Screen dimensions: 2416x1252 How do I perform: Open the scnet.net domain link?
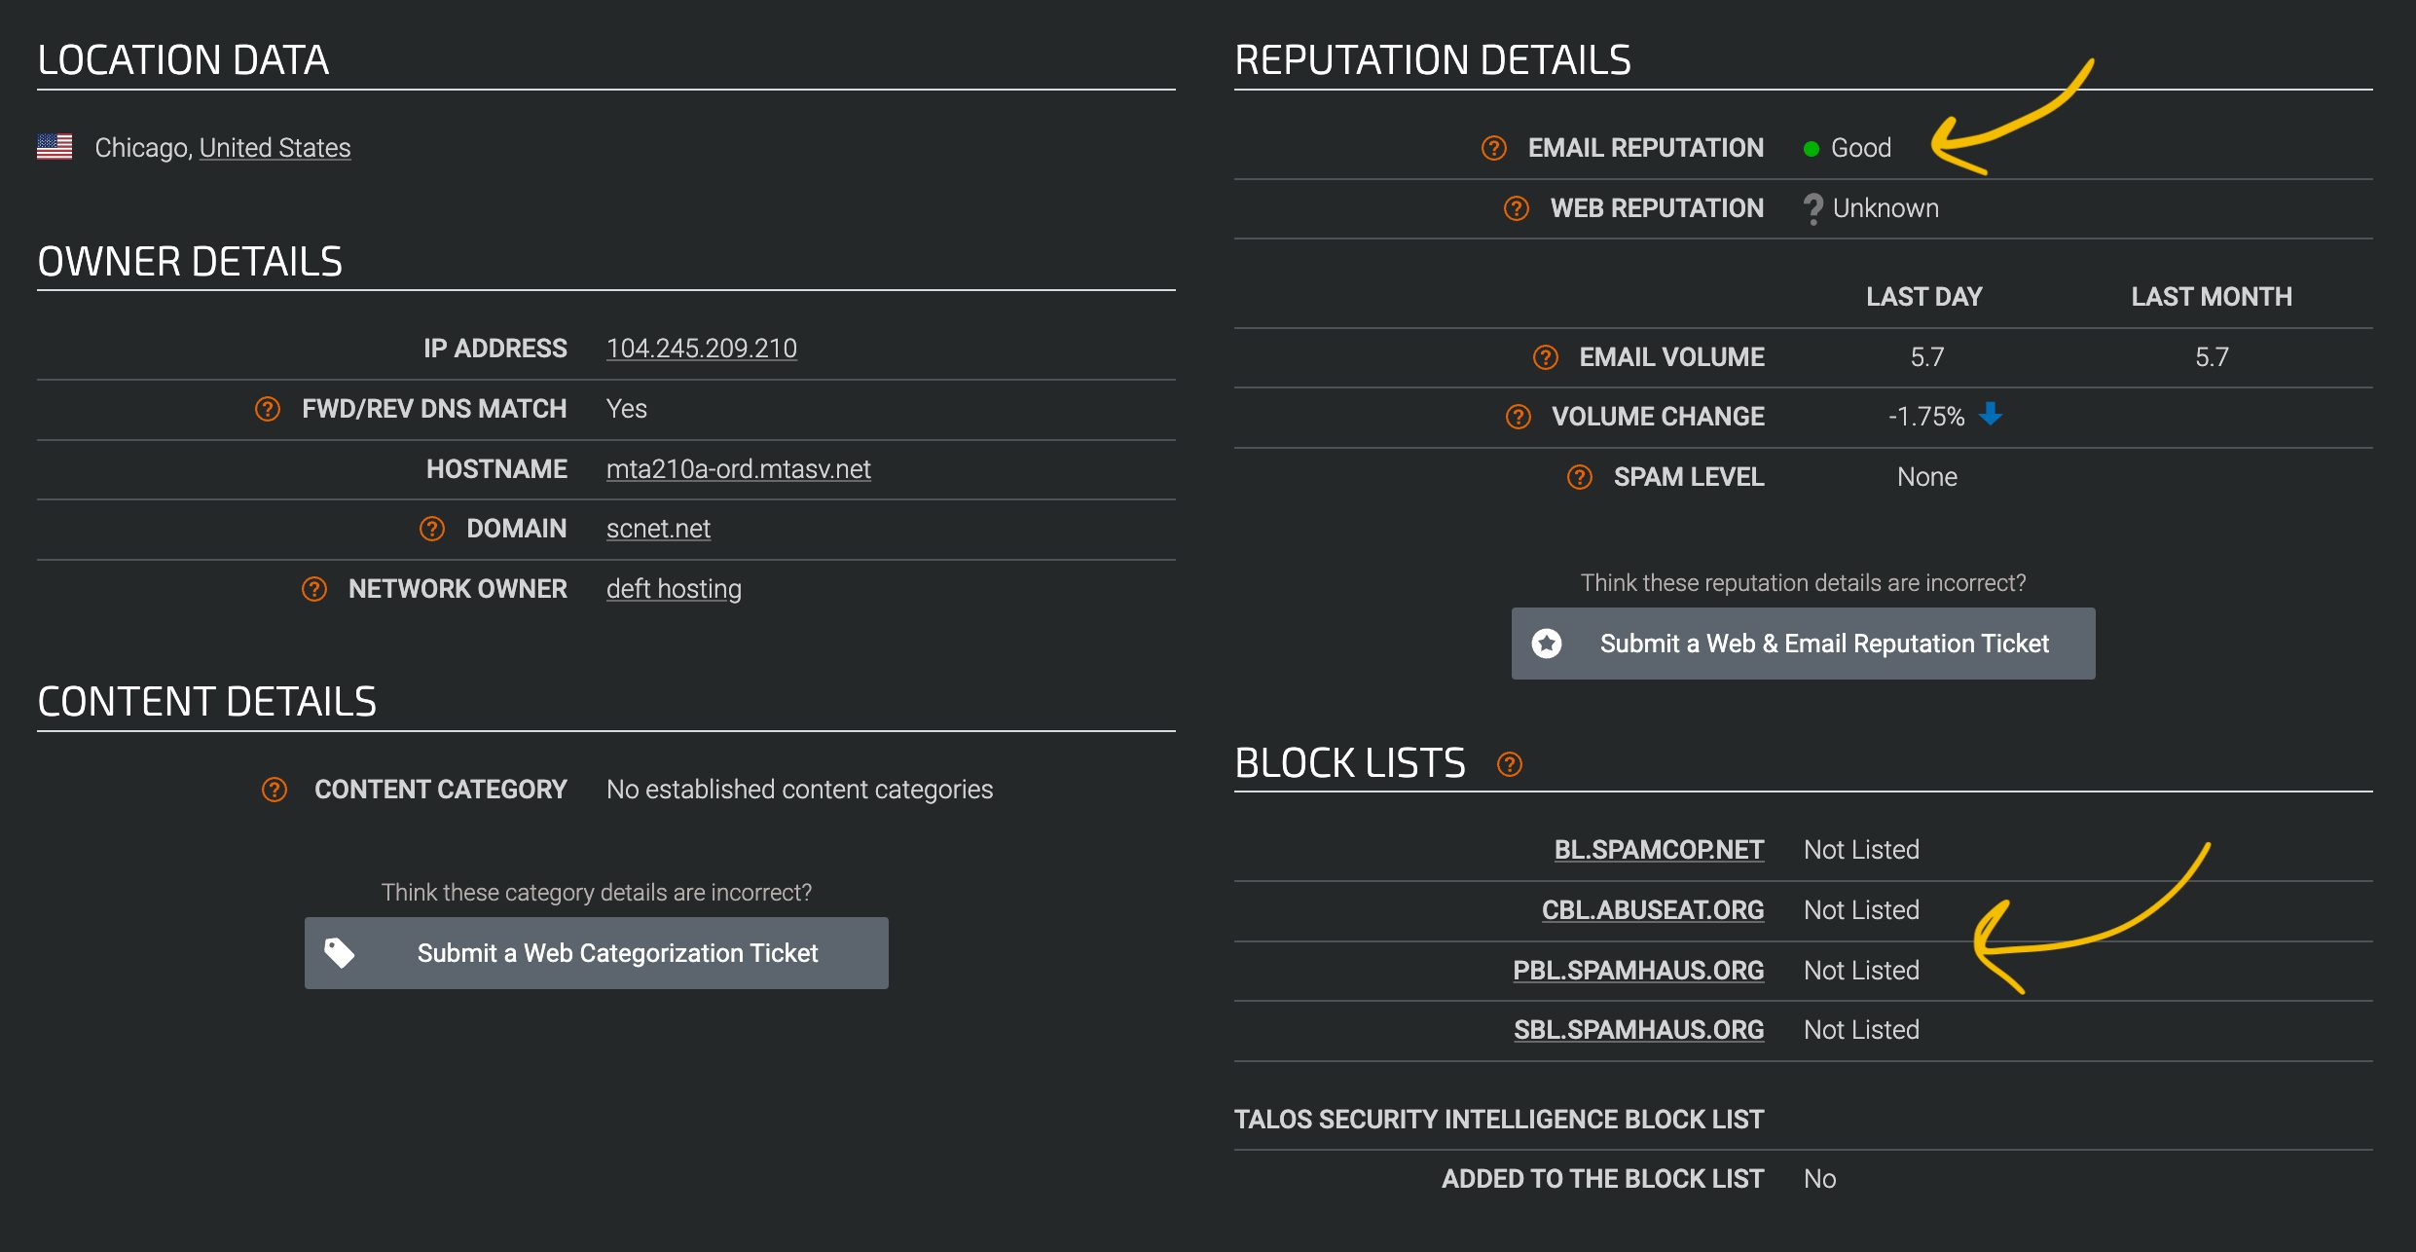point(658,528)
